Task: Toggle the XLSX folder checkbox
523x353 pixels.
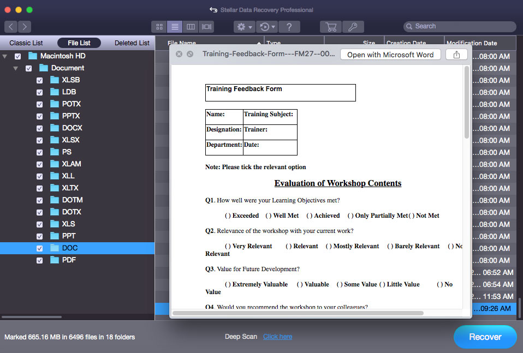Action: click(x=39, y=140)
